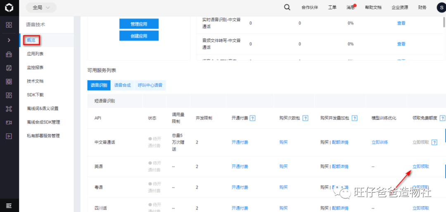Expand the dark sidebar using chevron arrow
446x212 pixels.
[x=9, y=40]
